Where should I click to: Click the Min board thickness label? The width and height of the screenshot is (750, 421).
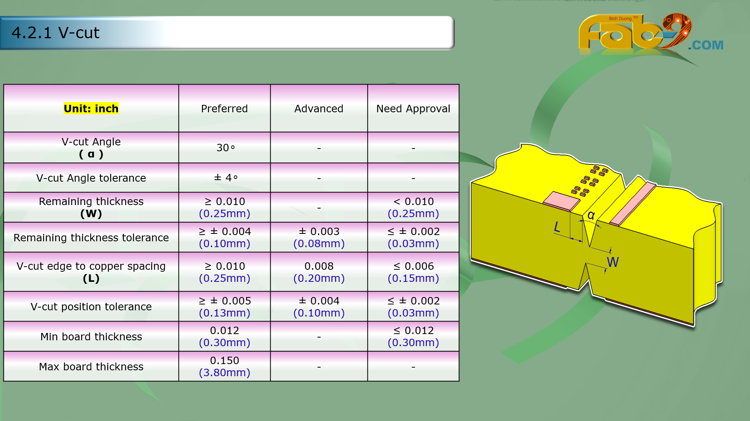coord(91,336)
